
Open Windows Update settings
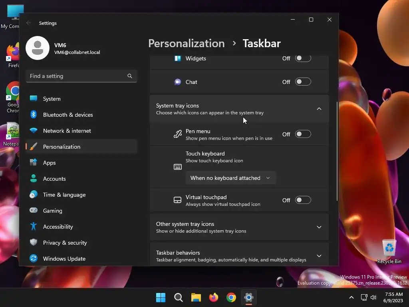pyautogui.click(x=81, y=259)
